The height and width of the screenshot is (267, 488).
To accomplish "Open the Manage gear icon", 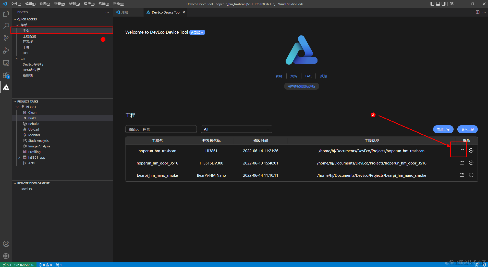I will pos(6,256).
